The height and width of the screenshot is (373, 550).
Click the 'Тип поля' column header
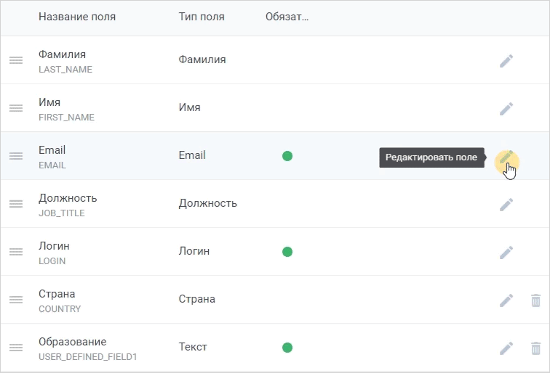click(202, 17)
